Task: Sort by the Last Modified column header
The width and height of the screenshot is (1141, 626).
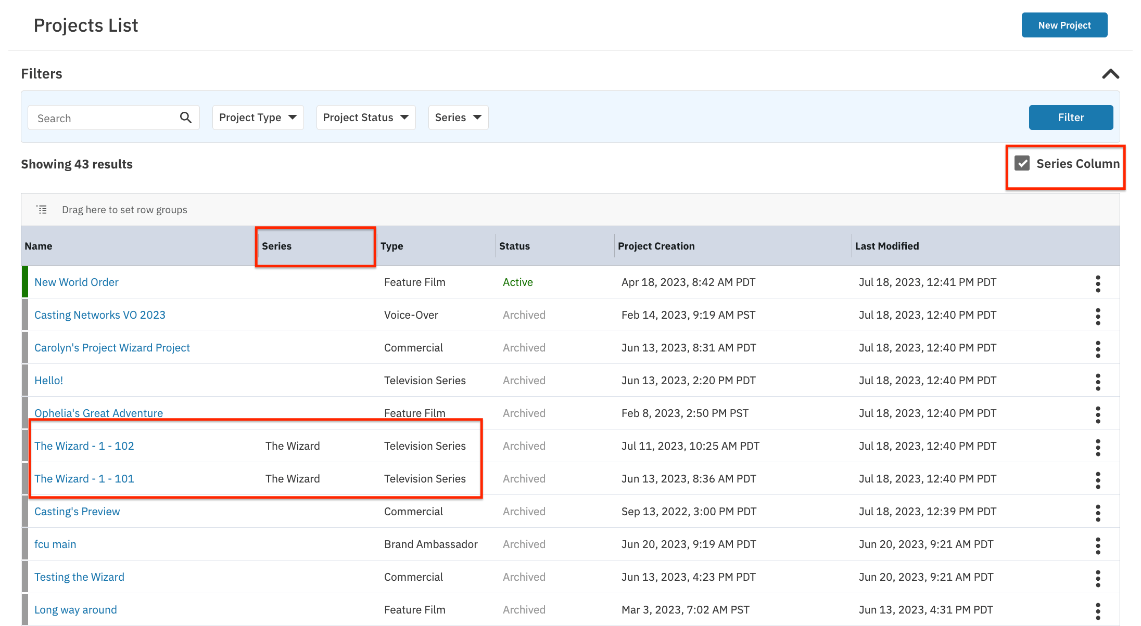Action: click(887, 246)
